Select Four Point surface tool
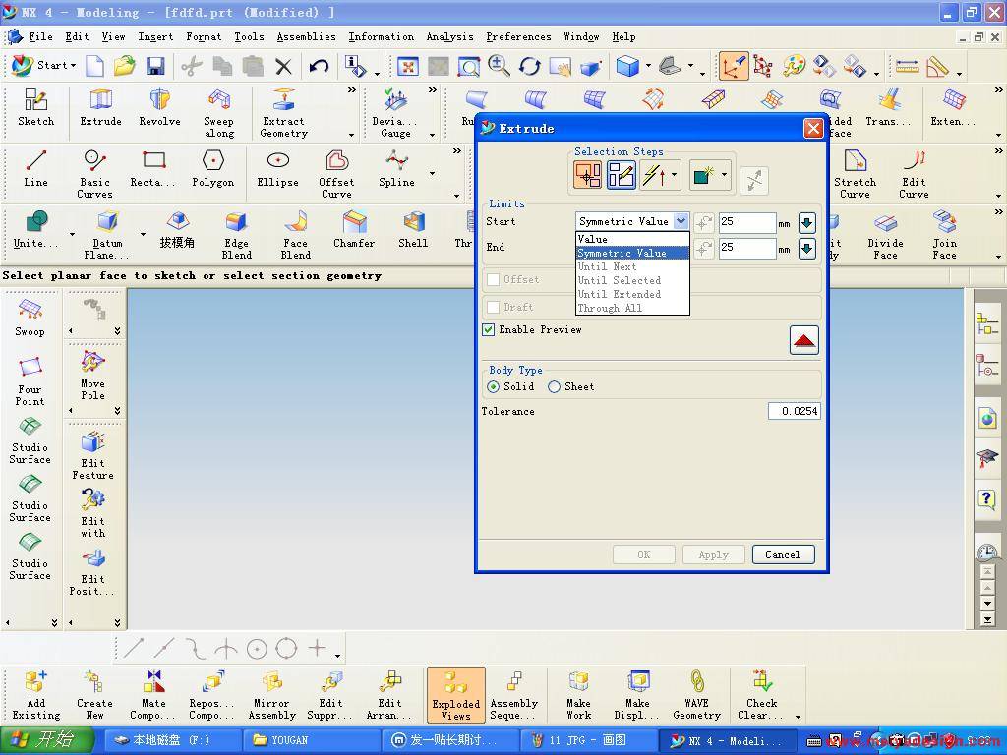The width and height of the screenshot is (1007, 755). click(30, 382)
